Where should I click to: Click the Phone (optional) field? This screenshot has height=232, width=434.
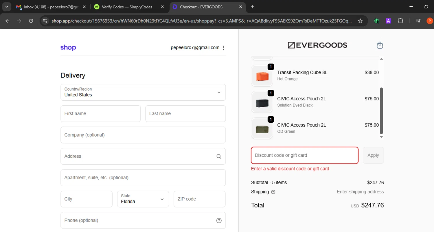(x=143, y=220)
